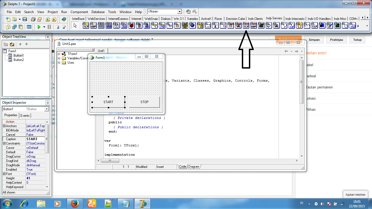Expand the Variables/Constants folder node

click(59, 58)
